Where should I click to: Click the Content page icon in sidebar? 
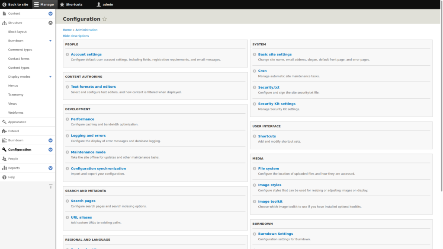point(4,13)
